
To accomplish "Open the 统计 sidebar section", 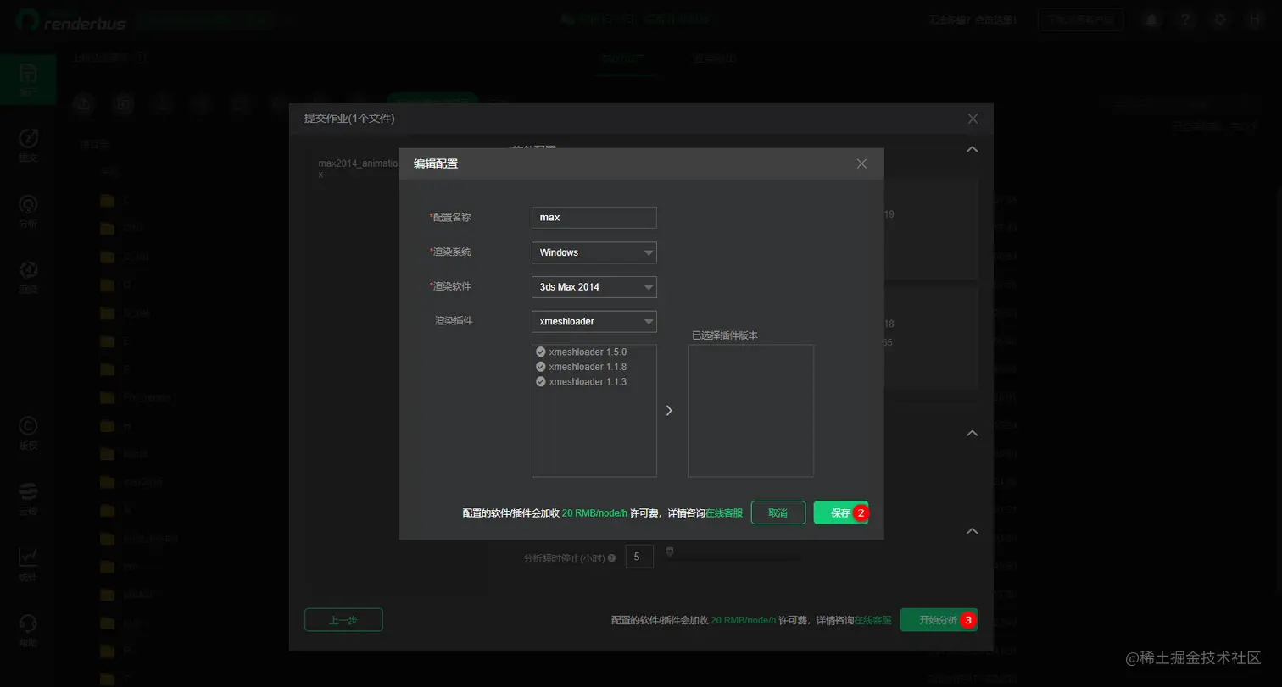I will tap(28, 565).
